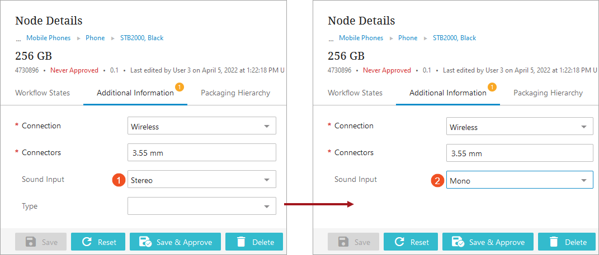Click notification badge on left Additional Information tab
The image size is (599, 255).
180,86
